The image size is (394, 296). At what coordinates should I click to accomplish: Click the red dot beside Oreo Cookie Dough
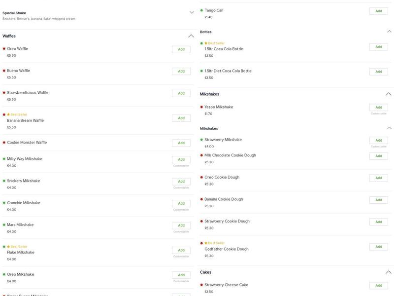201,177
